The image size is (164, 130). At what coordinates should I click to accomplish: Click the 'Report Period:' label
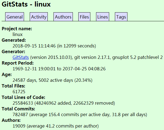coord(18,63)
